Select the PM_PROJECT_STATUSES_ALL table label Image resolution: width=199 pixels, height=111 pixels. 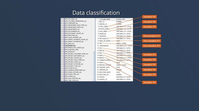74,64
